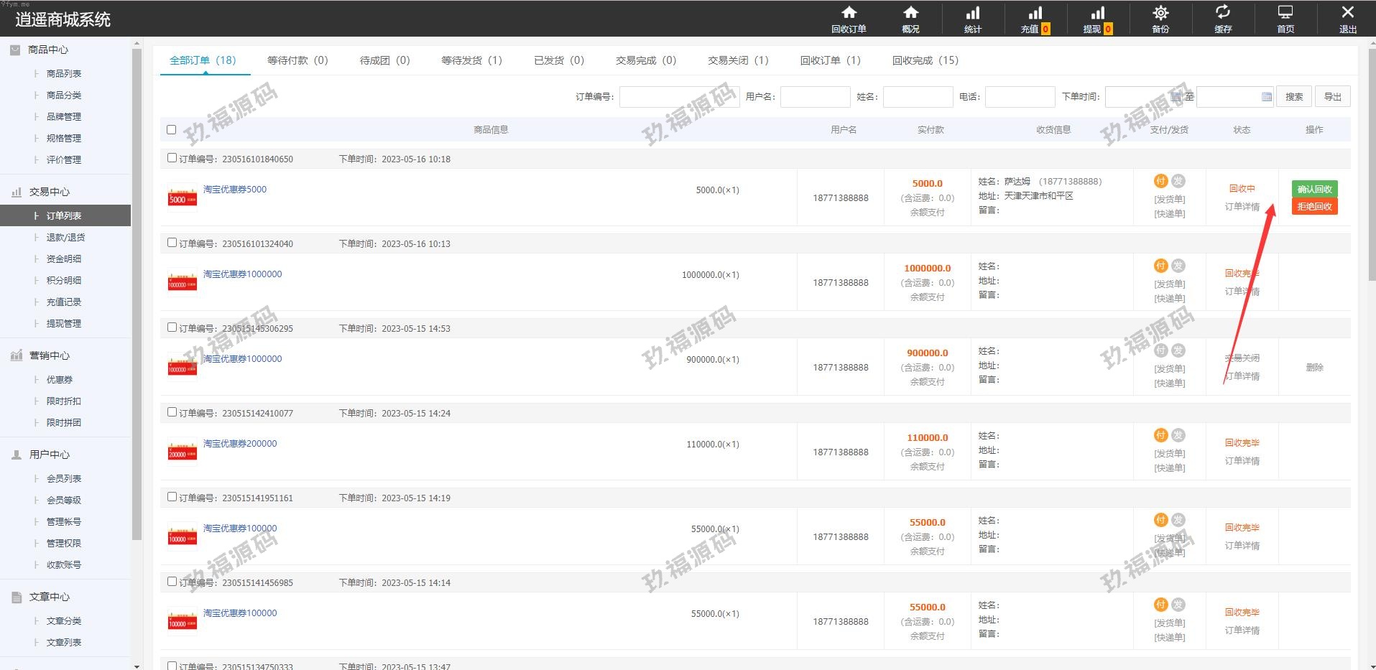1376x670 pixels.
Task: Toggle the select-all checkbox in table header
Action: click(x=171, y=130)
